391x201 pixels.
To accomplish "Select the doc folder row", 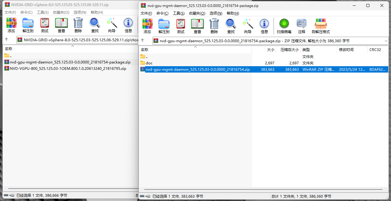I will coord(264,63).
